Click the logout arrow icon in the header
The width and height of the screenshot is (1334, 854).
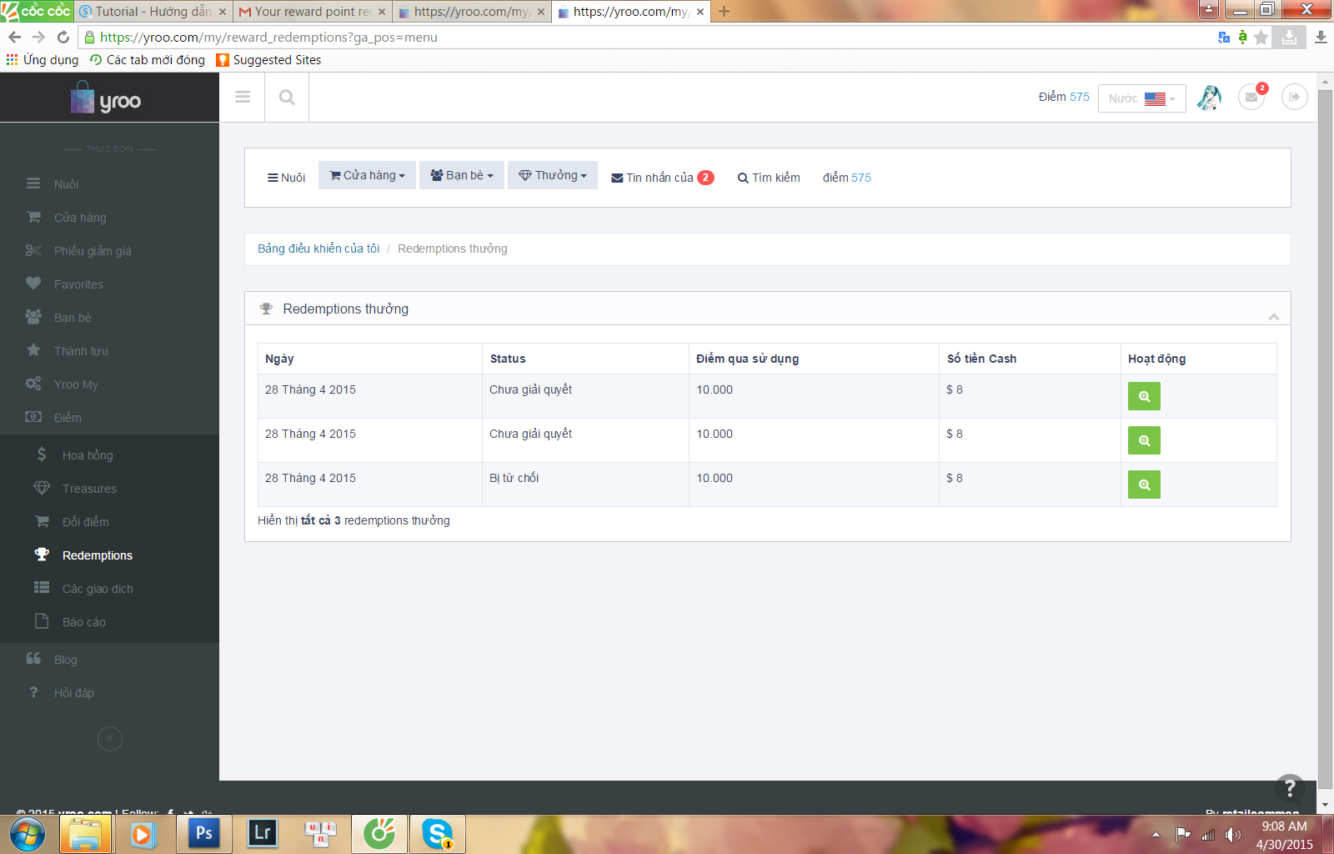pos(1294,97)
